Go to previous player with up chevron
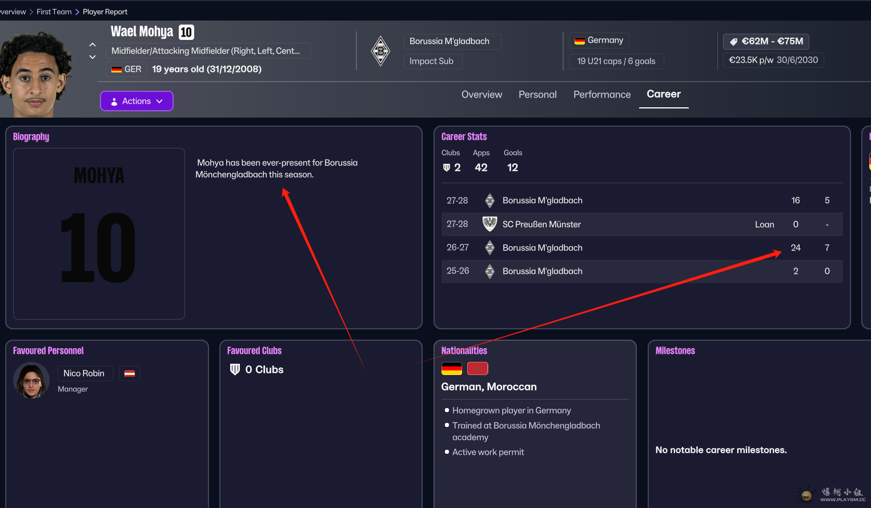Viewport: 871px width, 508px height. pyautogui.click(x=93, y=45)
